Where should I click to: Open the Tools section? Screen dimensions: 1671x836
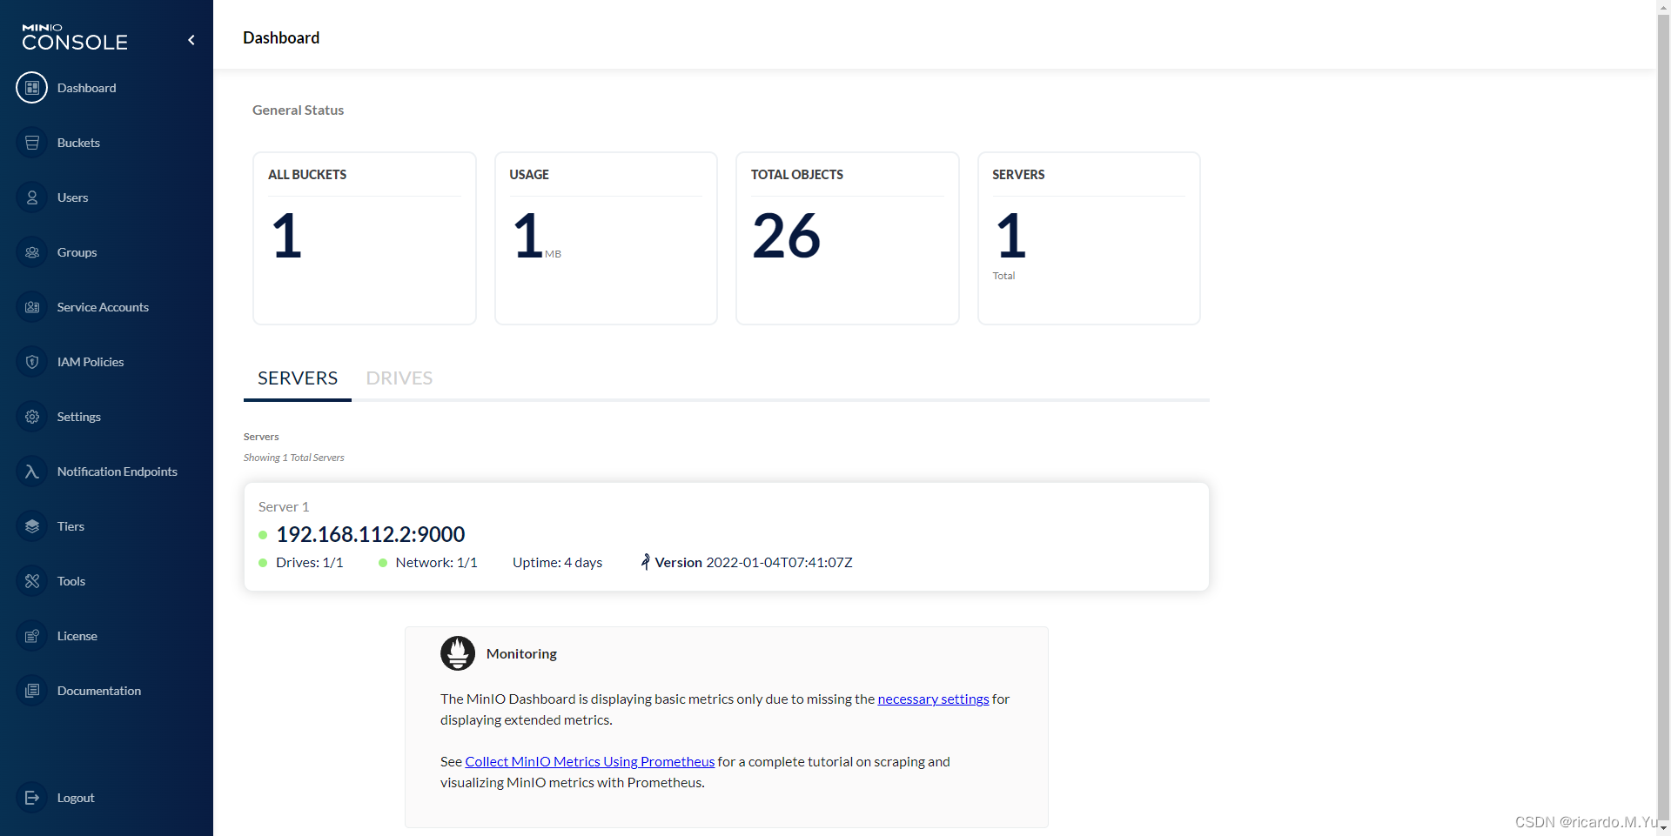(70, 580)
